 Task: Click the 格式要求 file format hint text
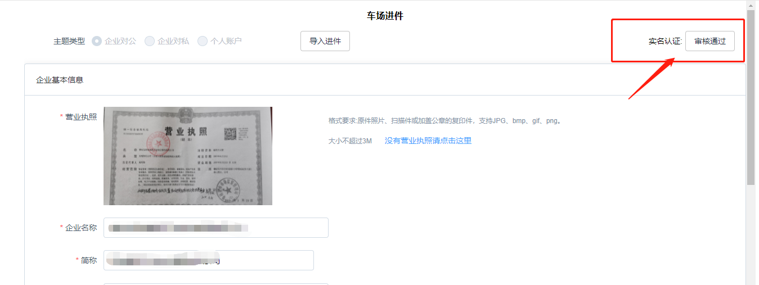pos(445,121)
